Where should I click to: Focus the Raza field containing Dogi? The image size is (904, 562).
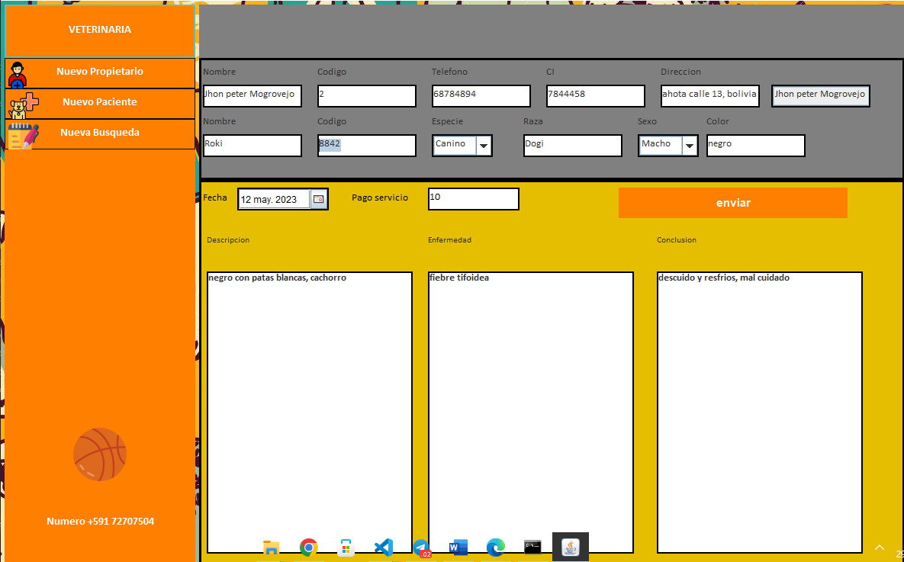[x=572, y=146]
